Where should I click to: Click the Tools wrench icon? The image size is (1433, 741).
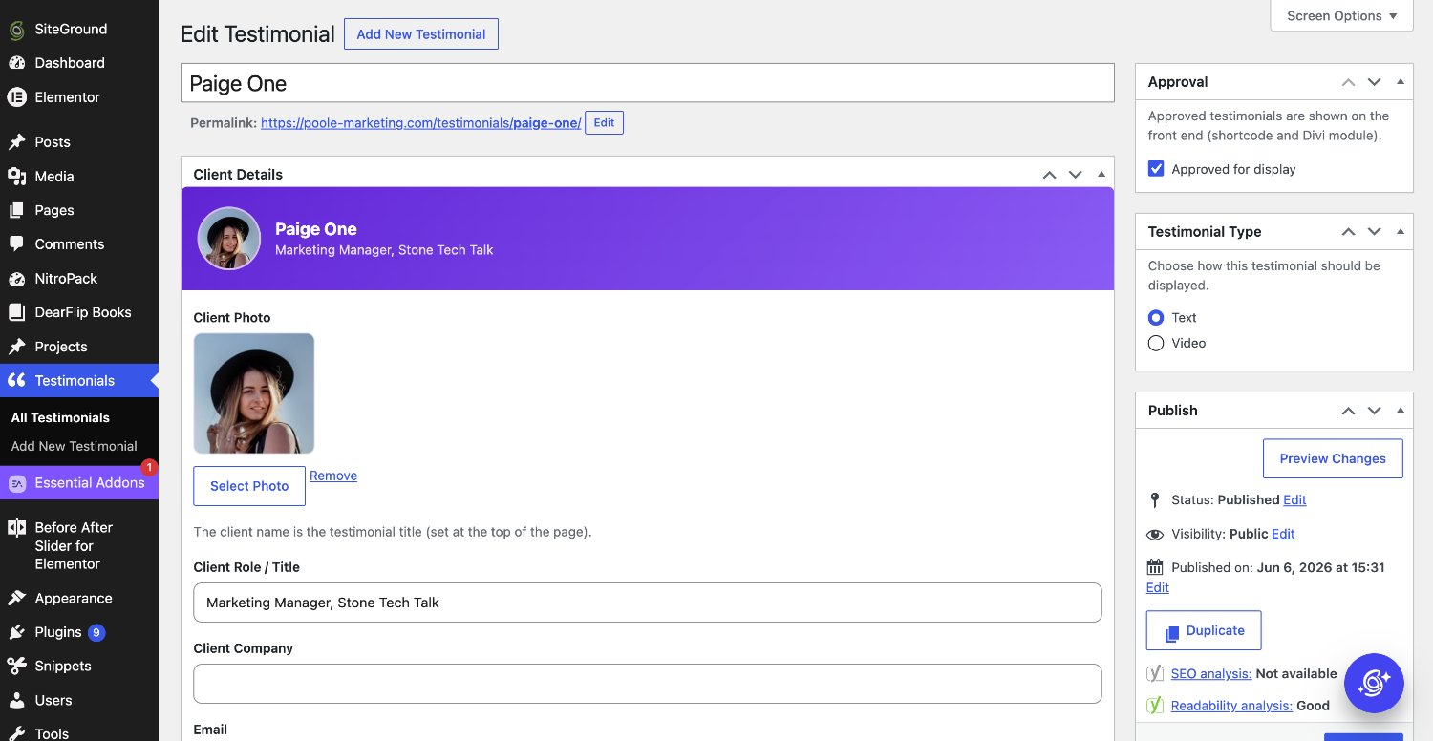click(16, 734)
